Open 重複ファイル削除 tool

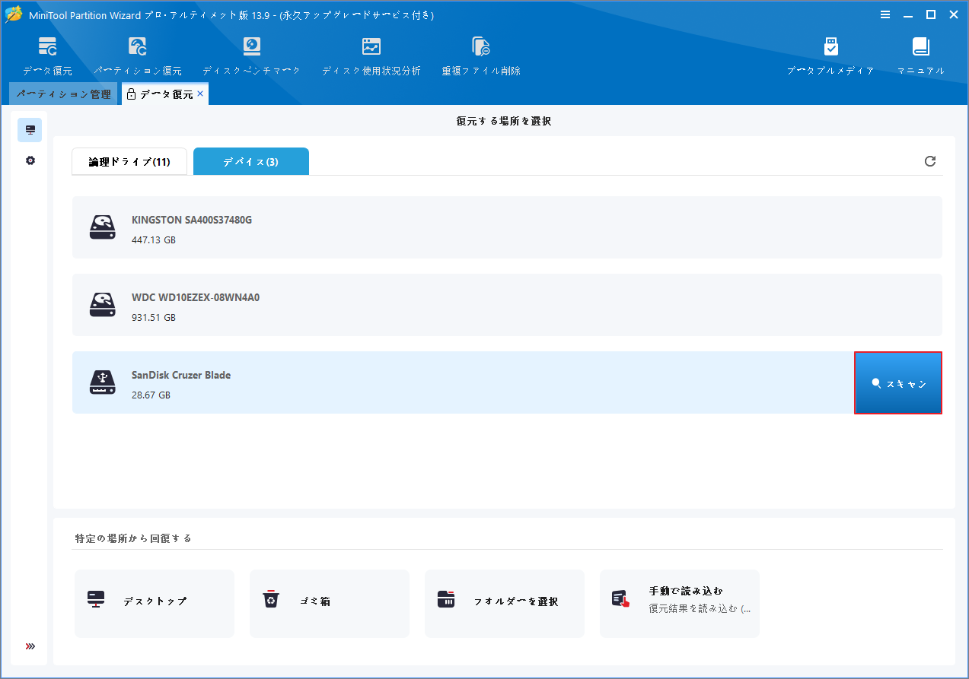(481, 57)
